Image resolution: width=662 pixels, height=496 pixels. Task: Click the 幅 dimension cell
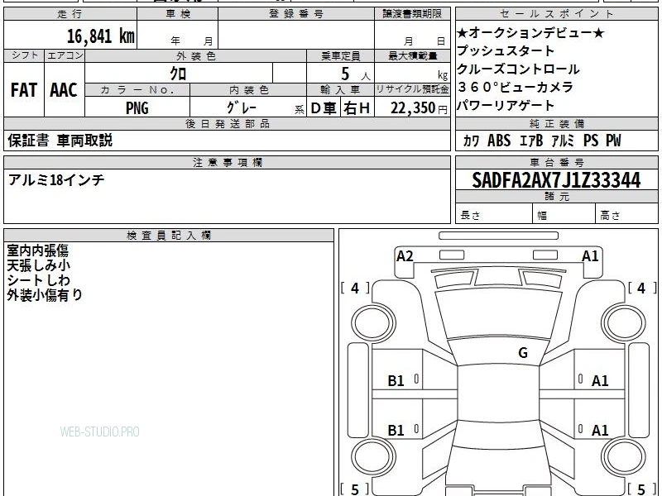click(x=564, y=214)
